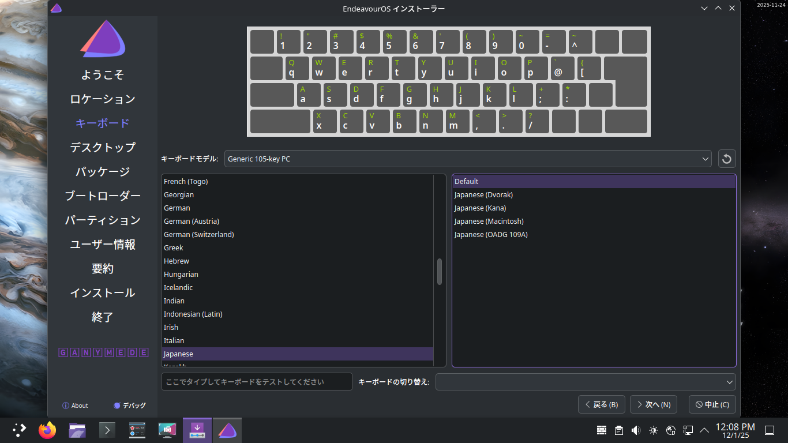The image size is (788, 443).
Task: Go to the 要約 step
Action: tap(103, 269)
